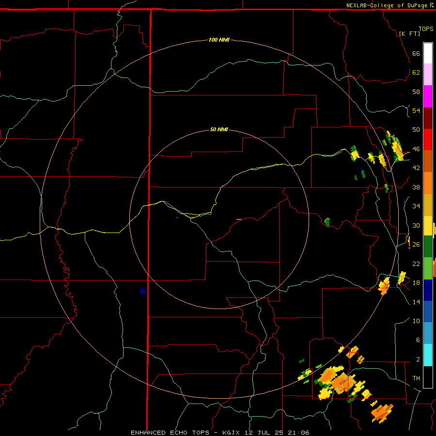Image resolution: width=436 pixels, height=436 pixels.
Task: Click the '50' legend value
Action: (416, 129)
